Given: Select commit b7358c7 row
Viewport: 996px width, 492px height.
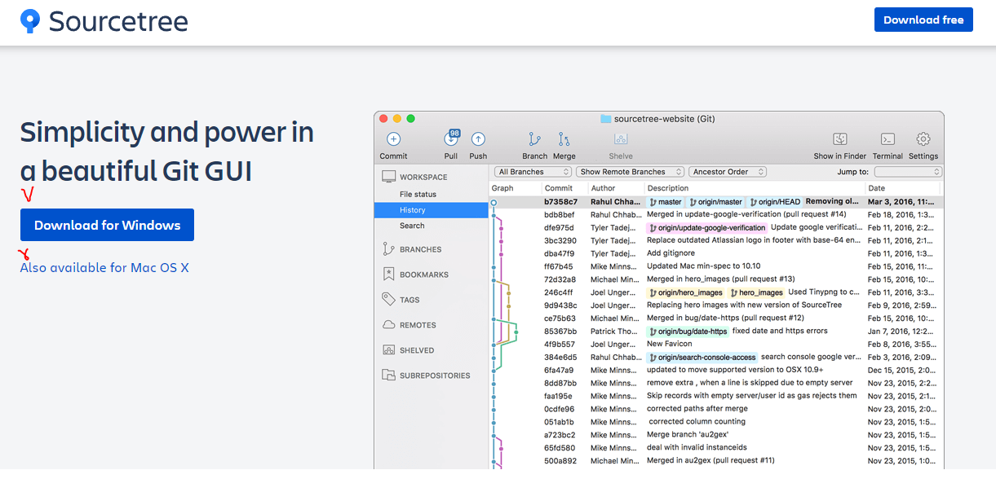Looking at the screenshot, I should point(716,201).
